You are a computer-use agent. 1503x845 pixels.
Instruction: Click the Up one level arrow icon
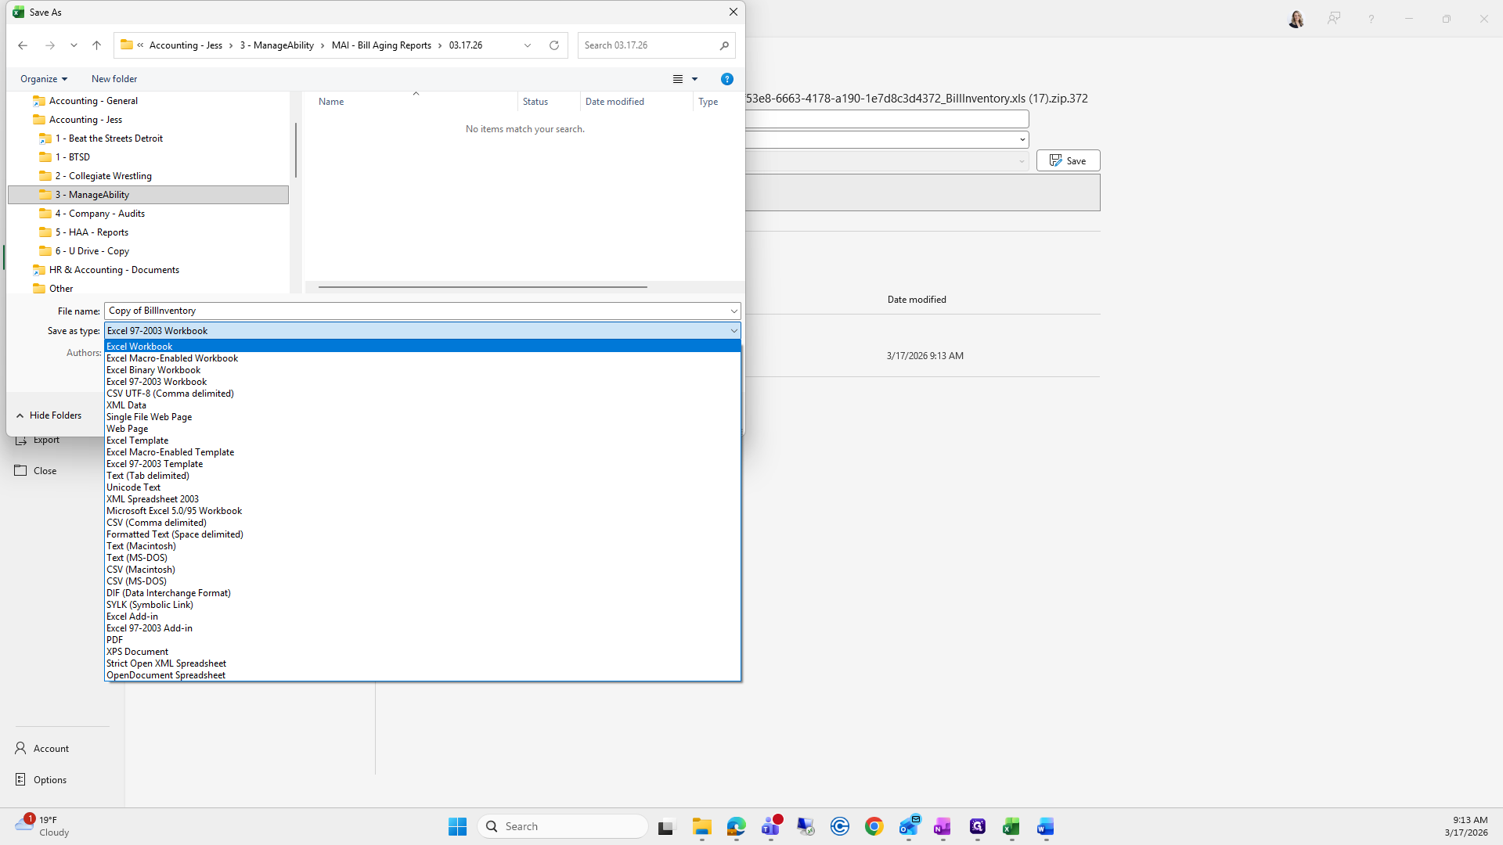point(96,45)
